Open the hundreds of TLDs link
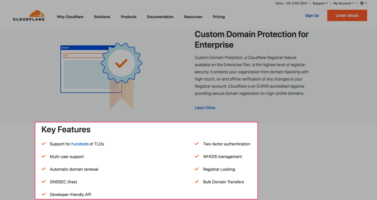Viewport: 377px width, 200px height. pos(80,144)
